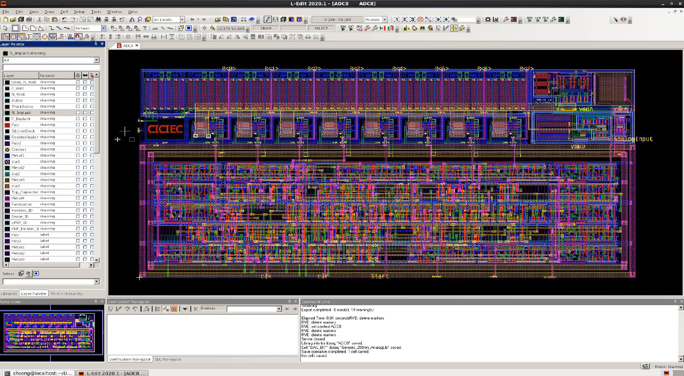Select the Via1 layer swatch
This screenshot has height=376, width=684.
[7, 161]
